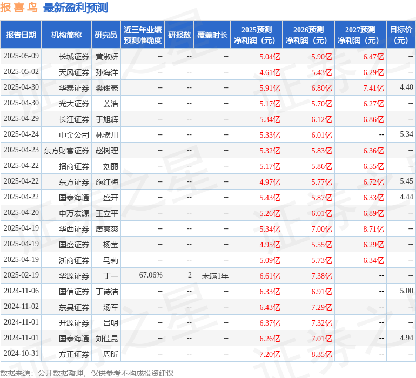Viewport: 416px width, 378px height.
Task: Click the 5.00 target price
Action: pyautogui.click(x=406, y=291)
